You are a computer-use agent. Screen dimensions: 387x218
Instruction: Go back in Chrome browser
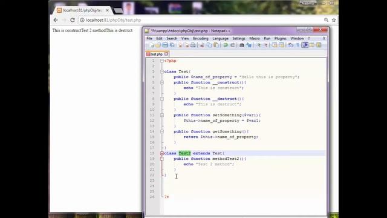tap(56, 20)
